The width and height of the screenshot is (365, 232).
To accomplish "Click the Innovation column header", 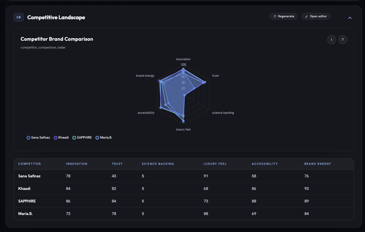I will pos(77,164).
